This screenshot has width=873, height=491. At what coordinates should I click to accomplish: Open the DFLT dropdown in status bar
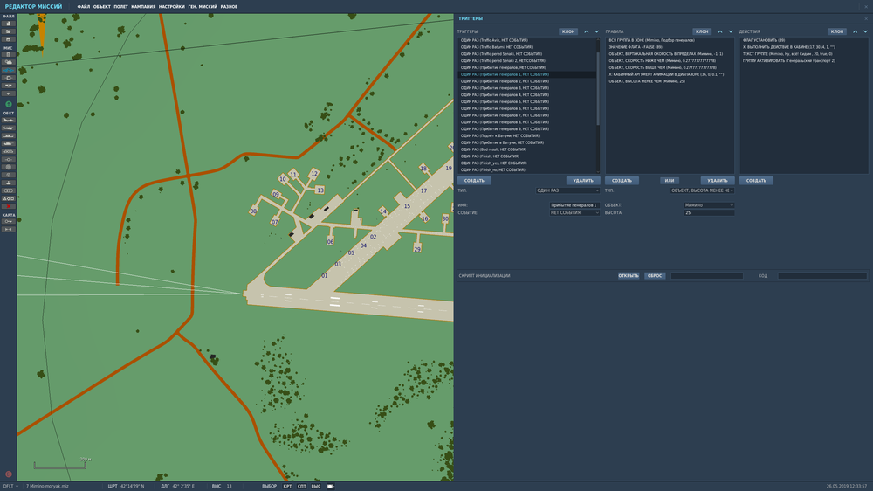click(x=10, y=486)
